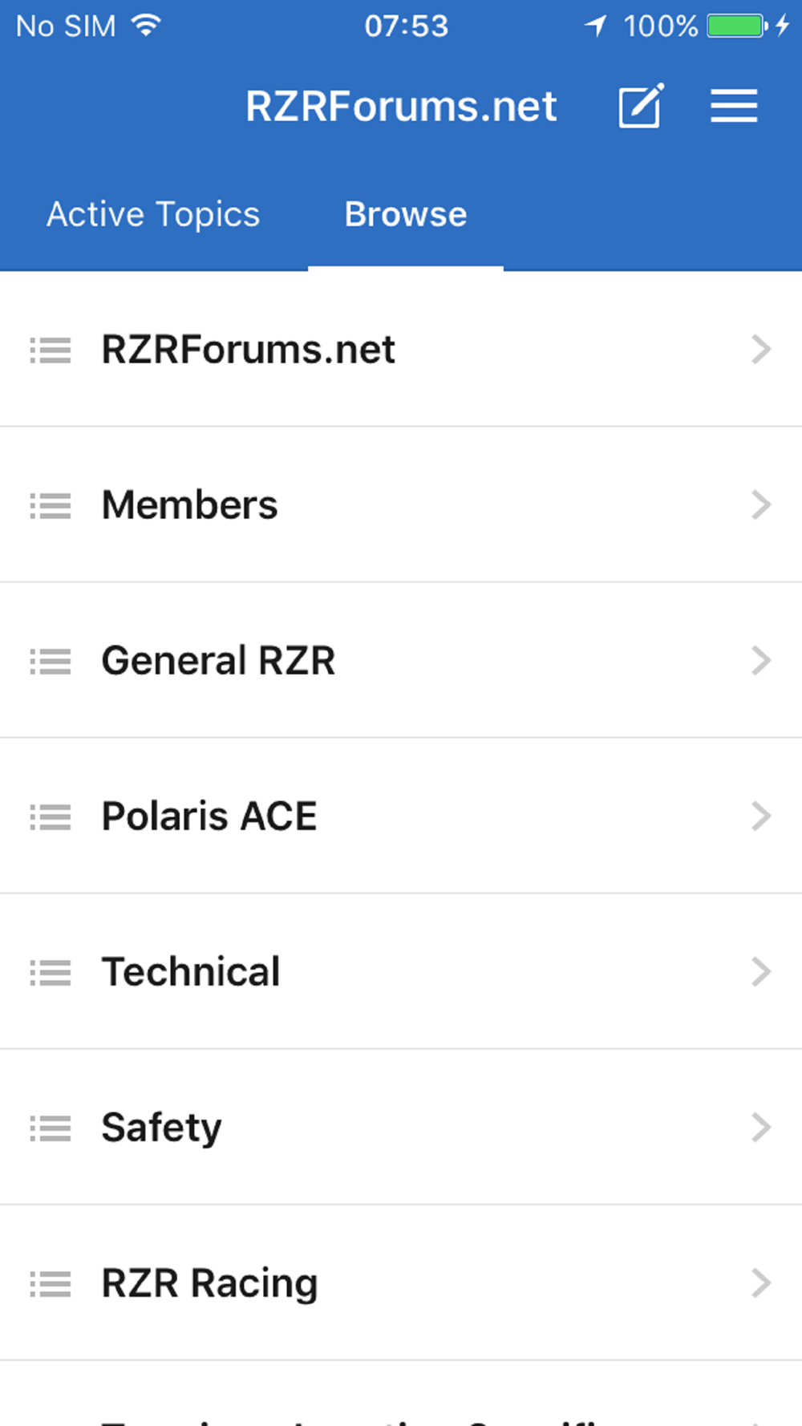
Task: Tap the RZRForums.net header title
Action: coord(401,107)
